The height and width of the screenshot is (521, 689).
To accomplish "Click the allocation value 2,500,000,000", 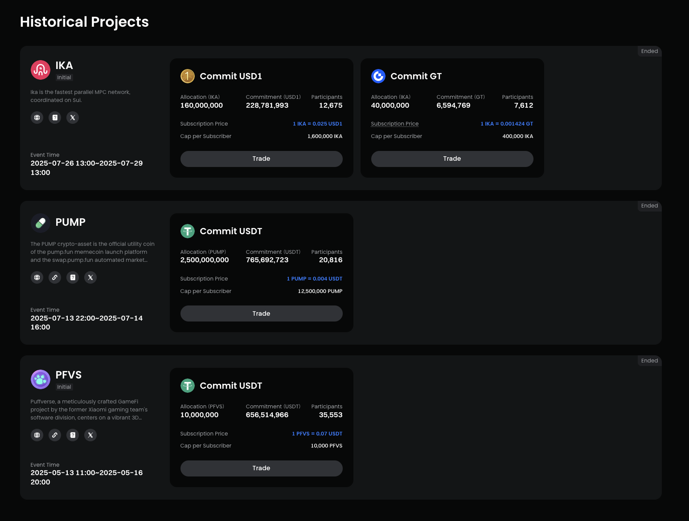I will [x=205, y=260].
